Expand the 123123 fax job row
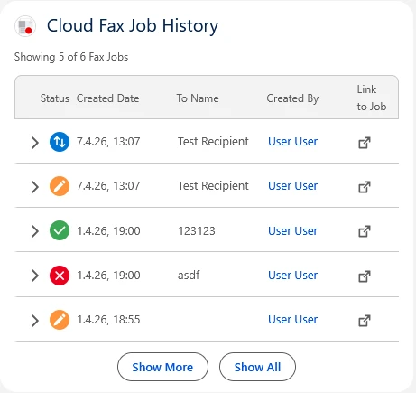Image resolution: width=416 pixels, height=393 pixels. tap(35, 231)
